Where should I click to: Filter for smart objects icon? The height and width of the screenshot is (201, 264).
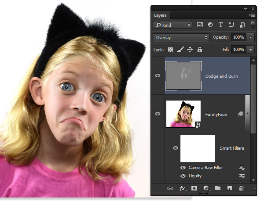point(242,25)
